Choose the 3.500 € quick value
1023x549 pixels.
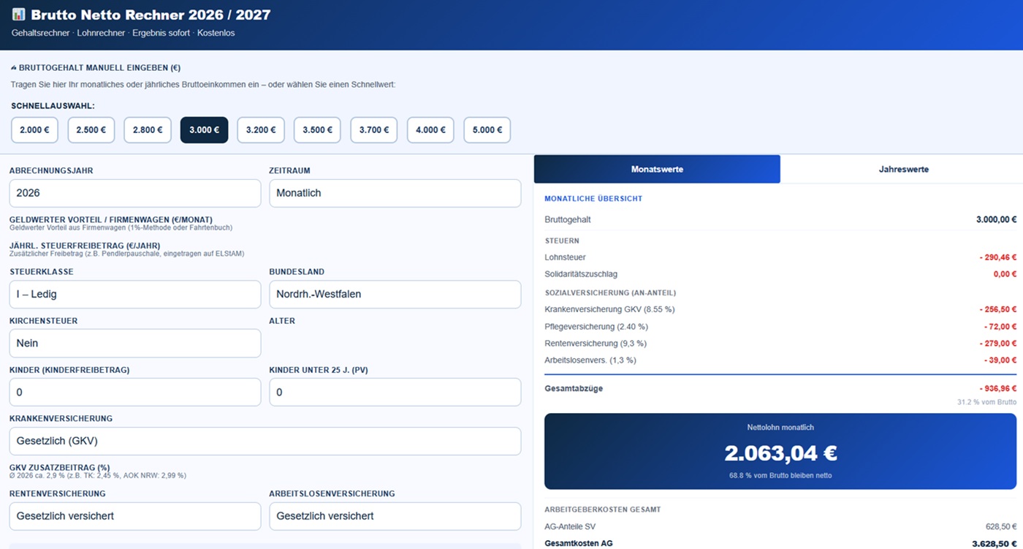pyautogui.click(x=317, y=130)
